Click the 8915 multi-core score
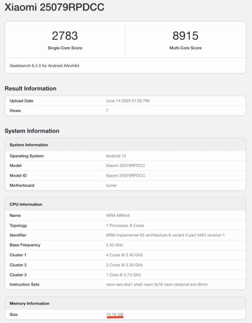The width and height of the screenshot is (252, 323). 185,36
